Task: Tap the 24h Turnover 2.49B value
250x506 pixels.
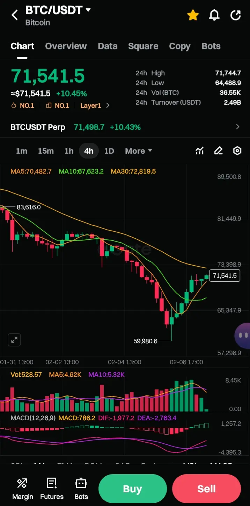Action: (232, 103)
